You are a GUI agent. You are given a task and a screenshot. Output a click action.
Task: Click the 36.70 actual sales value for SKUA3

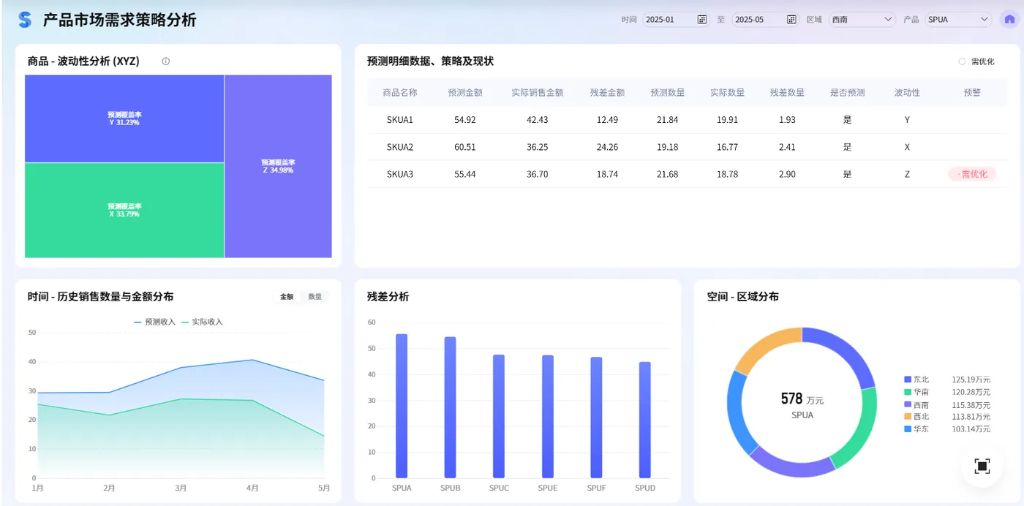[538, 174]
